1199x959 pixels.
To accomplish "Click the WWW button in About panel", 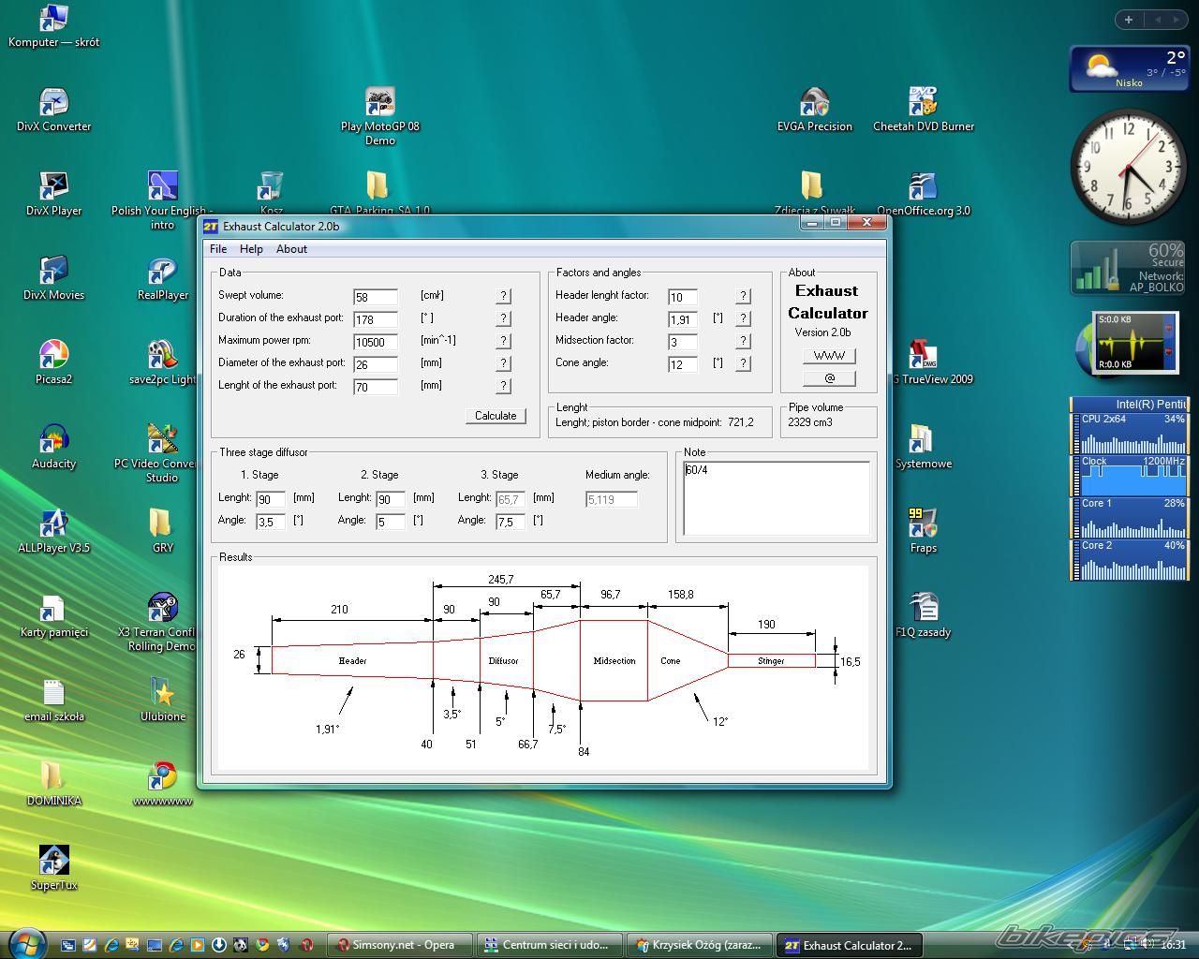I will (x=829, y=356).
